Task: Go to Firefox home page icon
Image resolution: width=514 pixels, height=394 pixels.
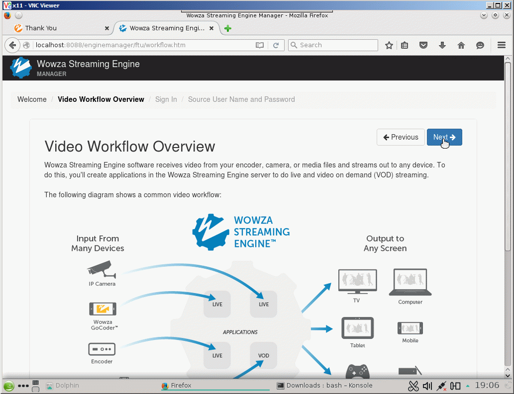Action: (x=461, y=45)
